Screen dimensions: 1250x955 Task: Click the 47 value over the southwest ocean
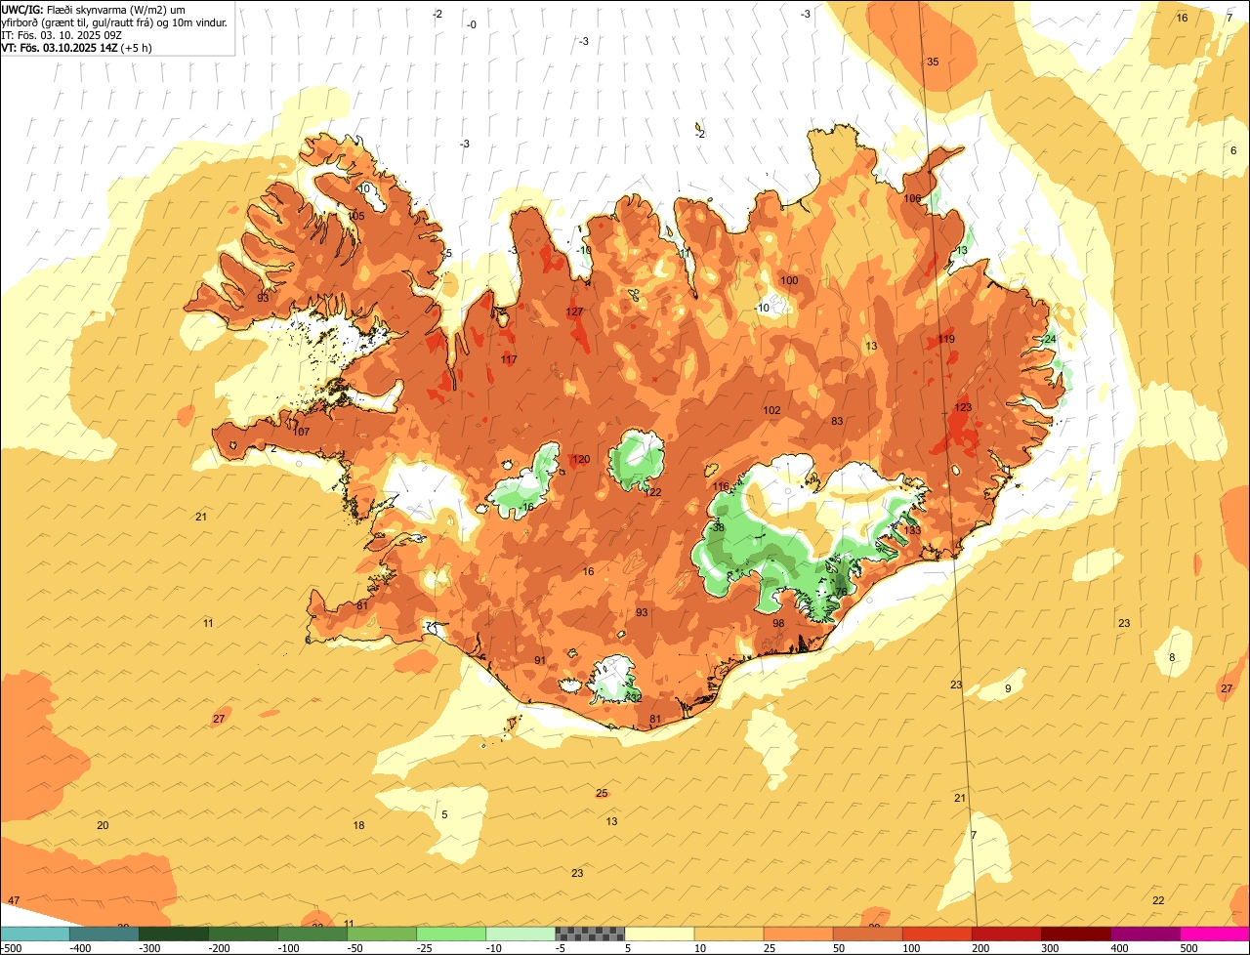(x=13, y=899)
